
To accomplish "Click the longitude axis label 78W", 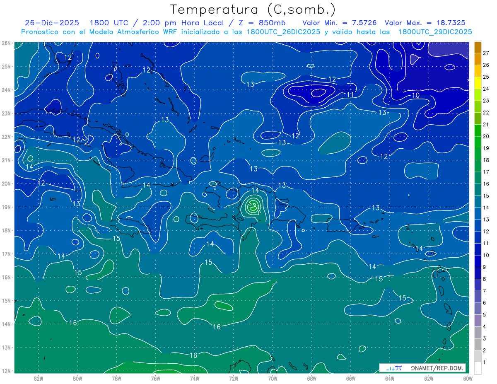I will tap(116, 378).
